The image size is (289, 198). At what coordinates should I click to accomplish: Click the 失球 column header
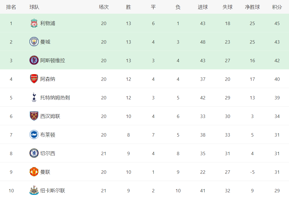pyautogui.click(x=227, y=7)
